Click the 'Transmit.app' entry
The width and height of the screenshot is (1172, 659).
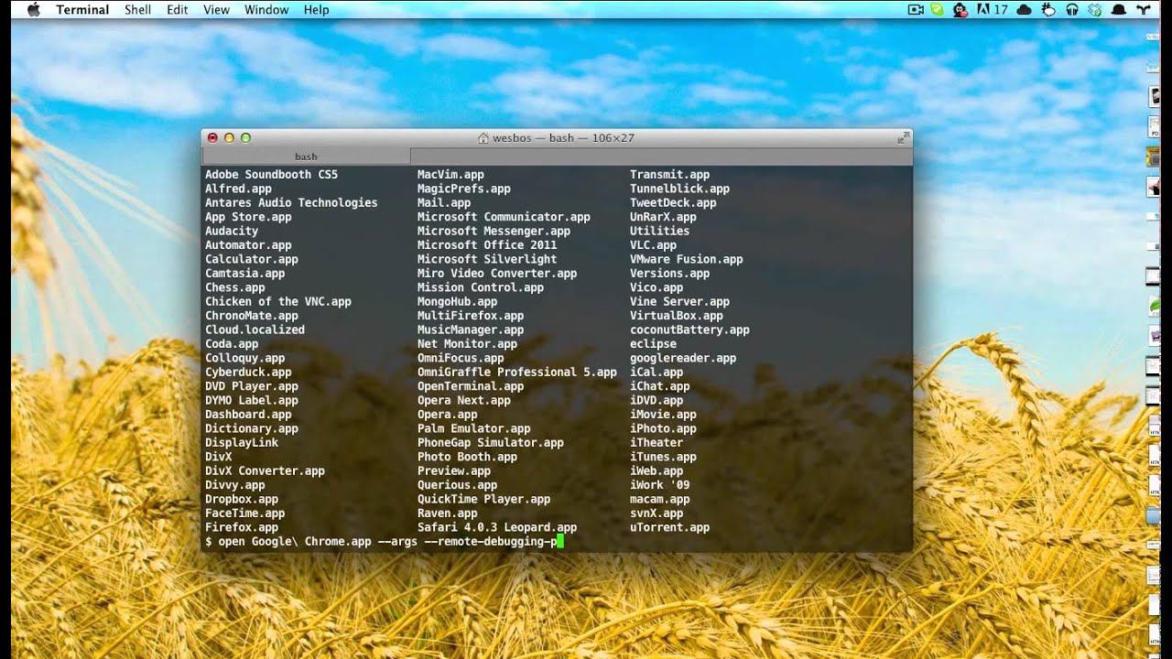pyautogui.click(x=669, y=175)
